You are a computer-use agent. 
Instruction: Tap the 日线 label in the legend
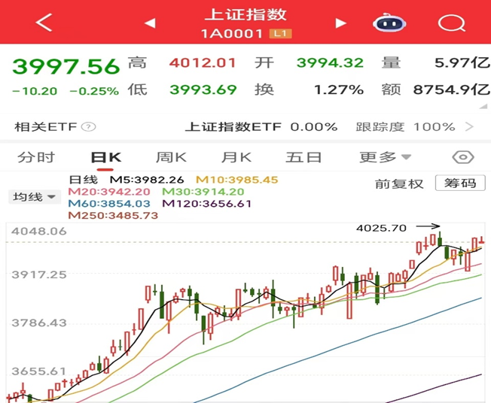[84, 180]
